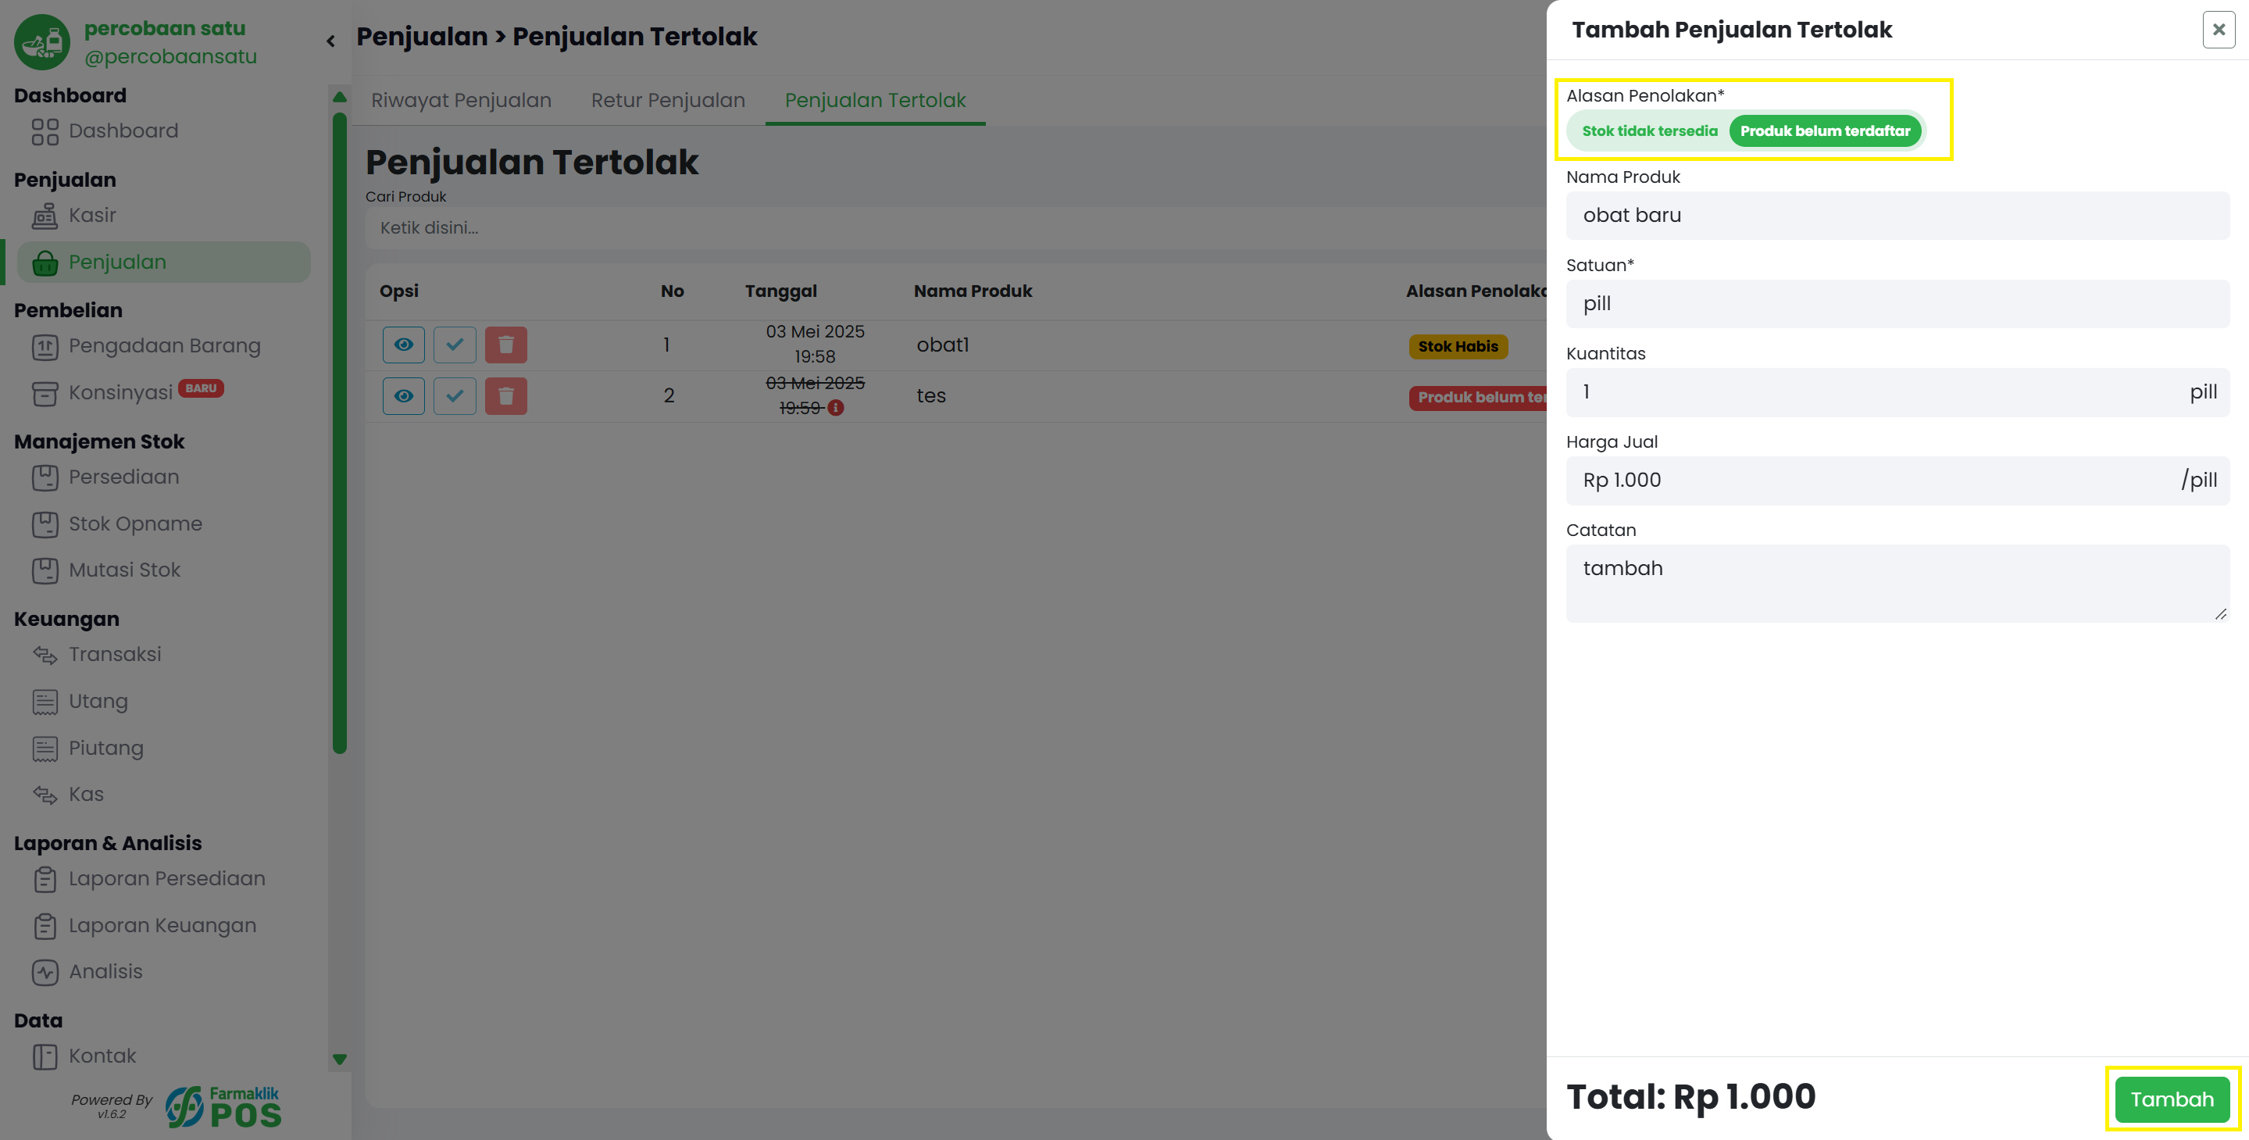Mark the obat1 row as resolved
This screenshot has width=2249, height=1140.
pyautogui.click(x=455, y=345)
